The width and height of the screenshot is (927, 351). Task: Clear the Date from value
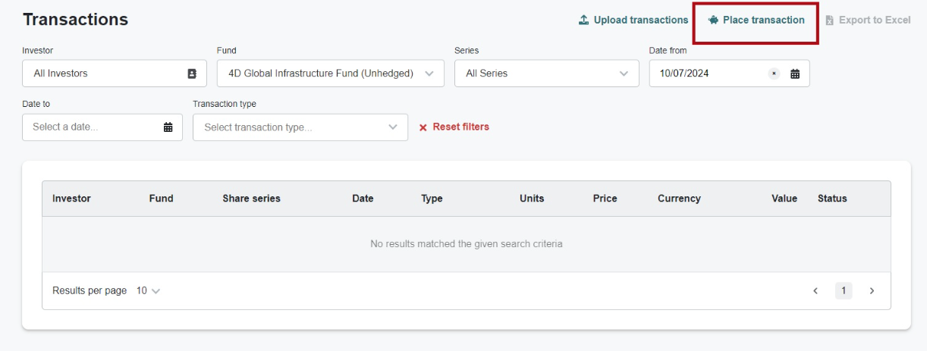coord(774,74)
